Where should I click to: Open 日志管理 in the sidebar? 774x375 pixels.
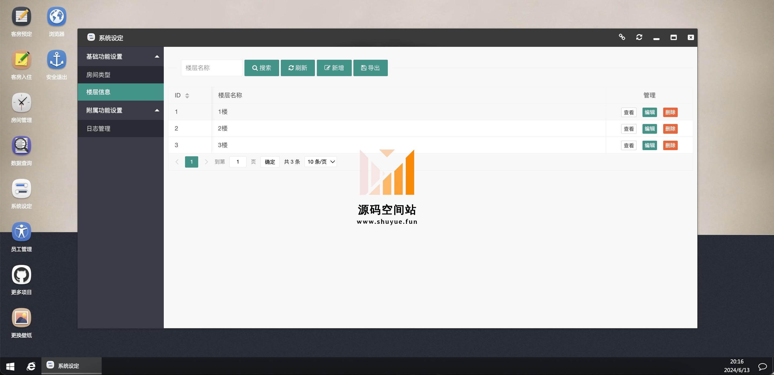coord(120,129)
